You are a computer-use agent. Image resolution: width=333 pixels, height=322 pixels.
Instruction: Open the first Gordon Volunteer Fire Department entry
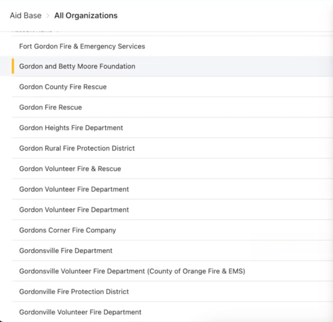74,189
